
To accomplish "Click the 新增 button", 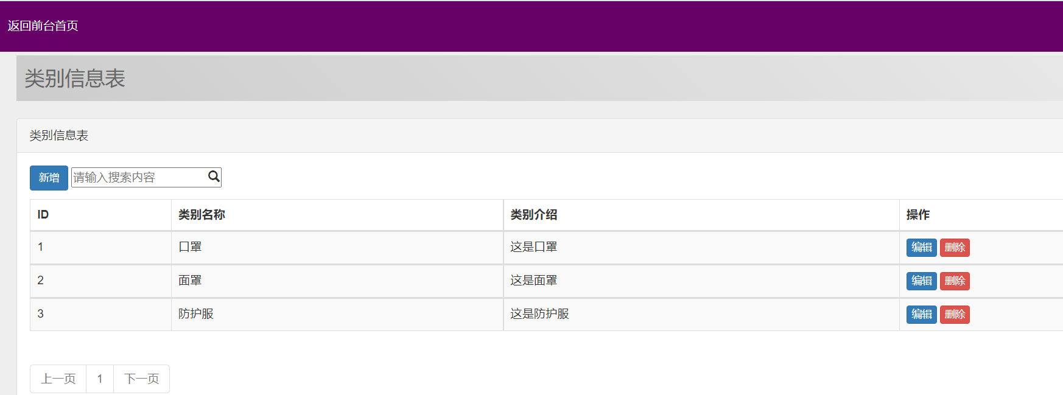I will click(49, 178).
